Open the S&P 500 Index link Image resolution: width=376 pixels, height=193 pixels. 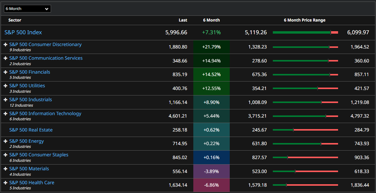[x=23, y=32]
